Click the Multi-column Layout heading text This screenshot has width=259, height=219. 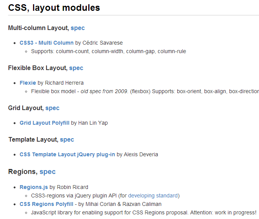tap(38, 28)
